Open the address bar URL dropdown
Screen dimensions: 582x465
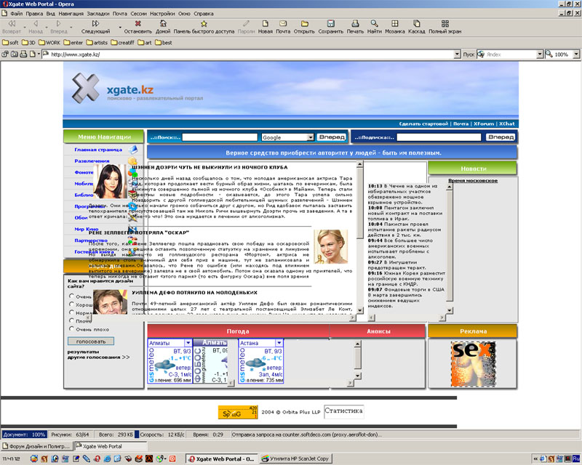[x=458, y=54]
